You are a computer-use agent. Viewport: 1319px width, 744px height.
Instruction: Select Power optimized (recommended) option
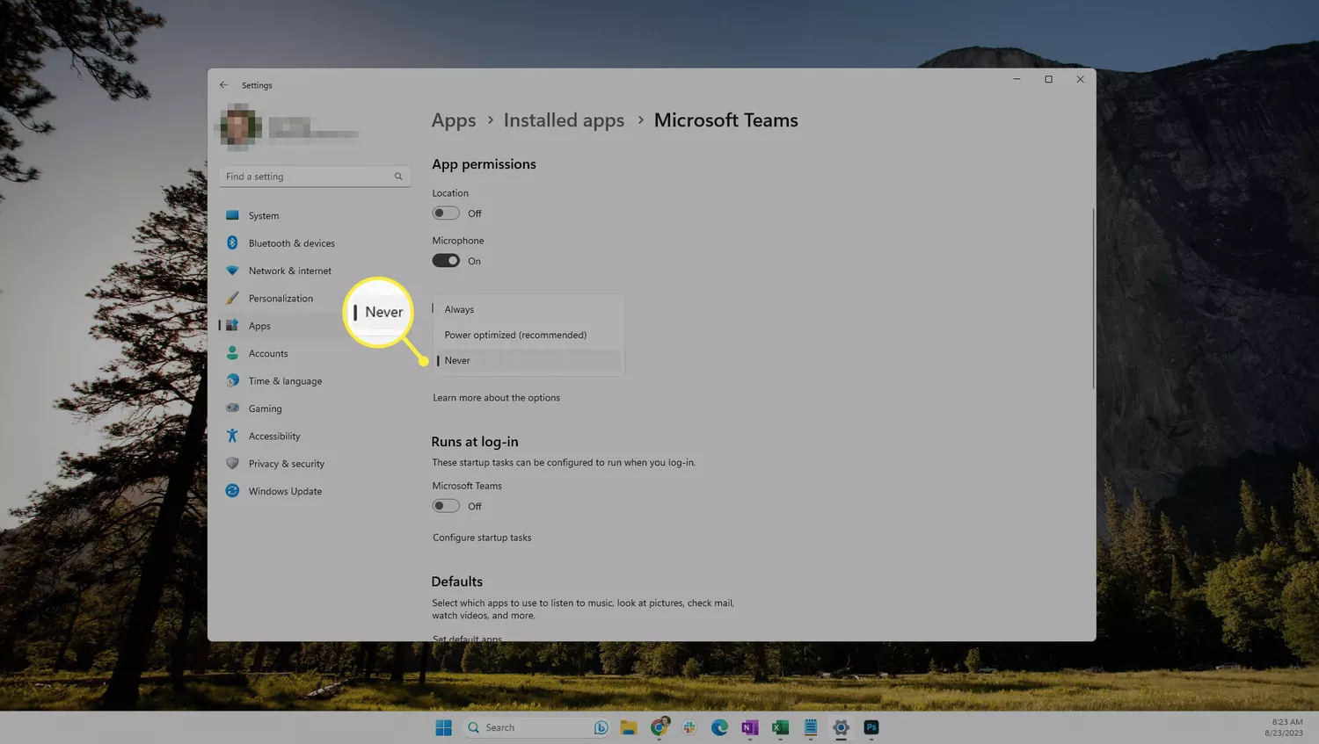(528, 335)
